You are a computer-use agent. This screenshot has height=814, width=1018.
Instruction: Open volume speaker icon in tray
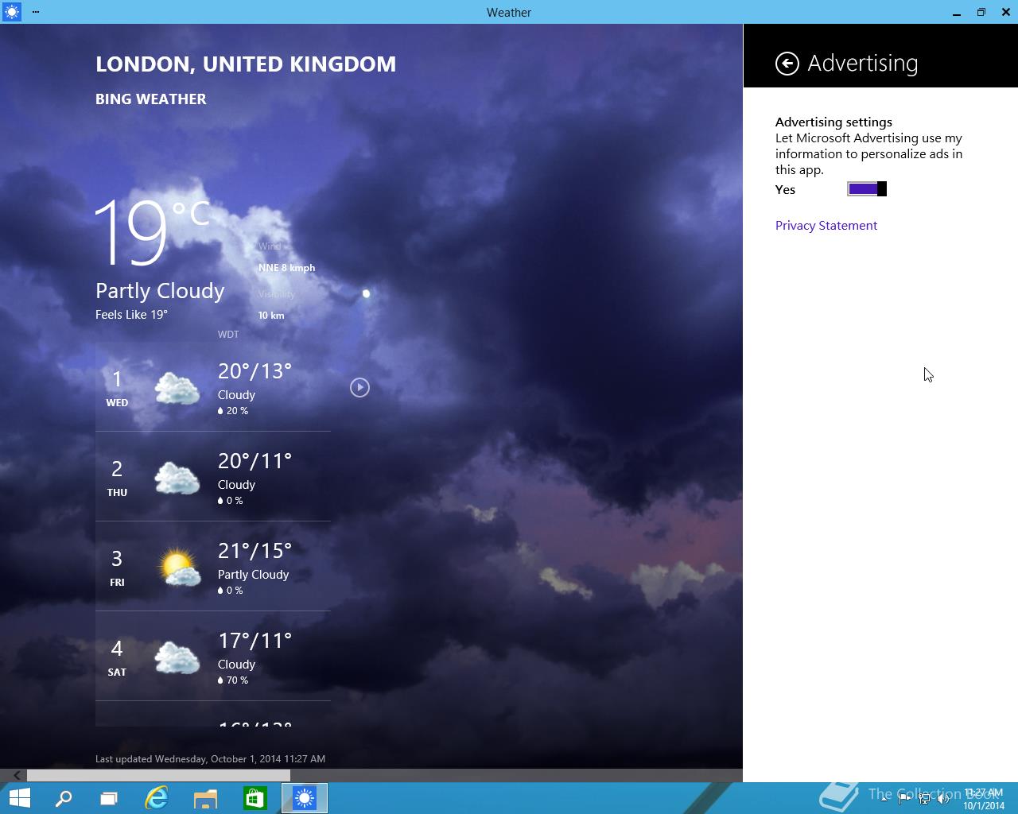(943, 799)
